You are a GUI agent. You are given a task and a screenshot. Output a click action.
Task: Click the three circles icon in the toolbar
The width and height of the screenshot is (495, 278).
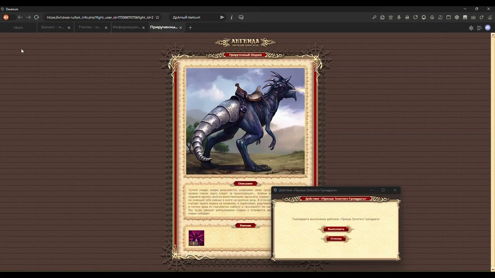tap(432, 17)
